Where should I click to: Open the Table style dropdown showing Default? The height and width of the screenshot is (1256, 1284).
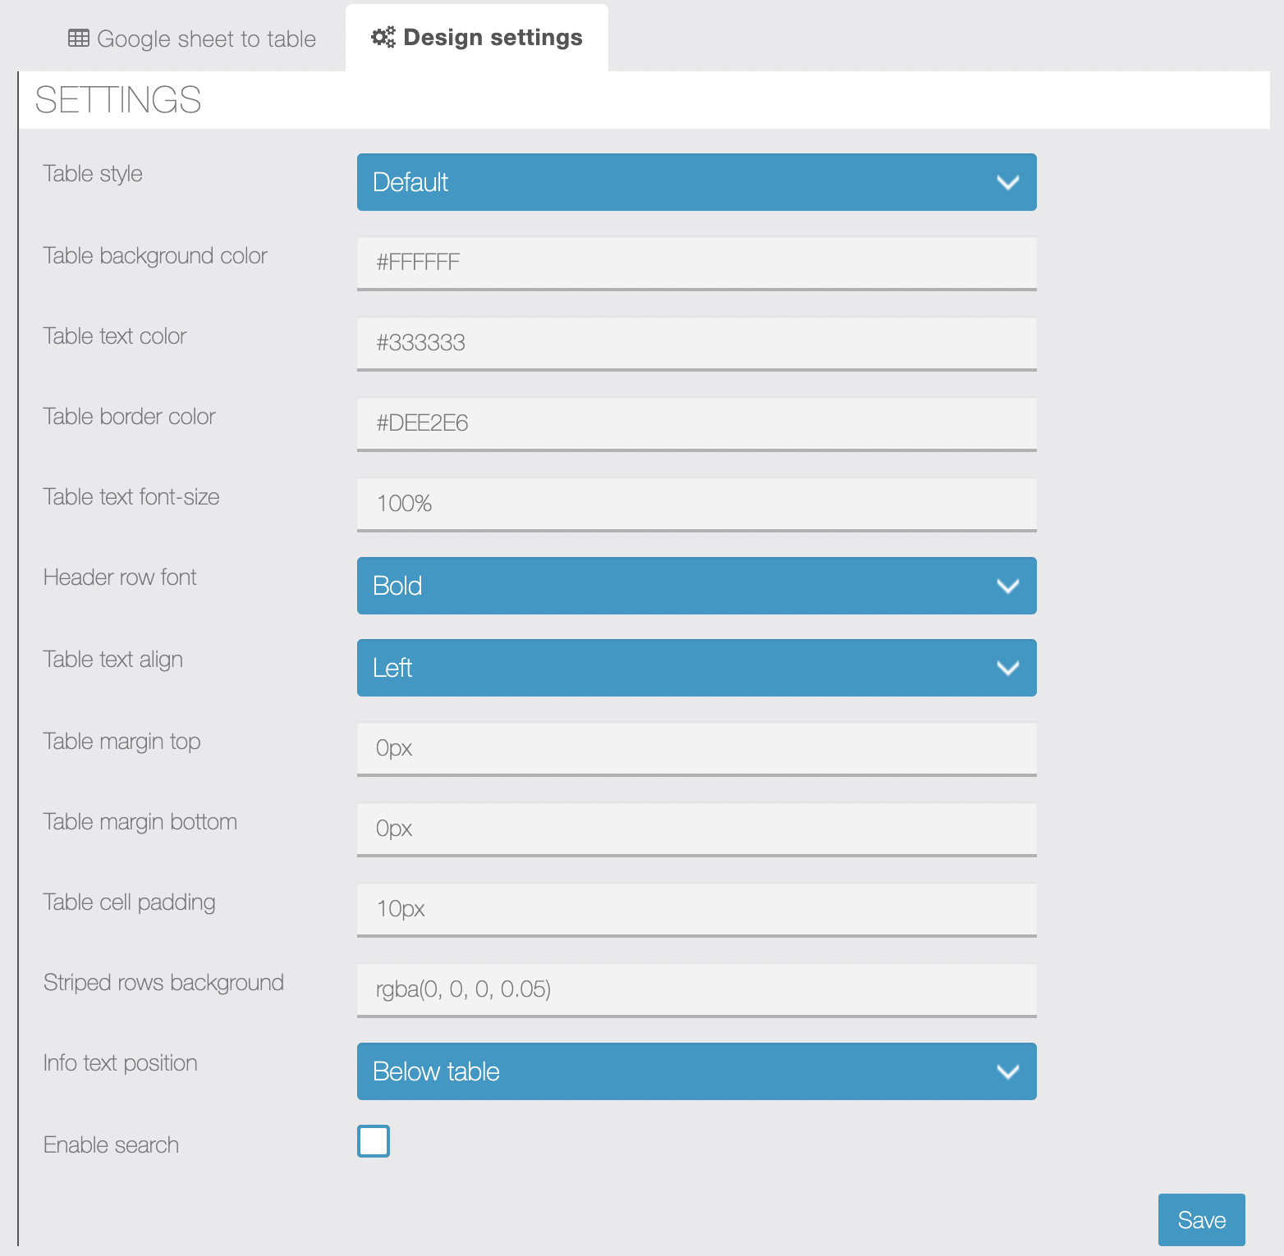coord(696,182)
